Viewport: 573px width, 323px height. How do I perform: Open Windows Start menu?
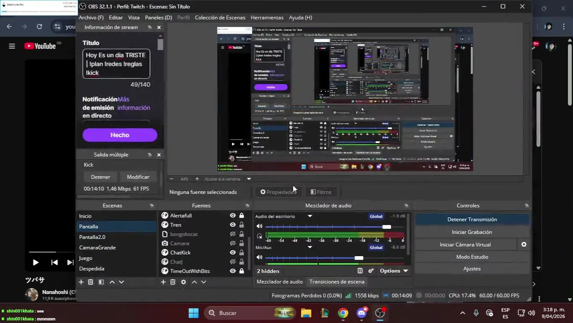coord(194,313)
